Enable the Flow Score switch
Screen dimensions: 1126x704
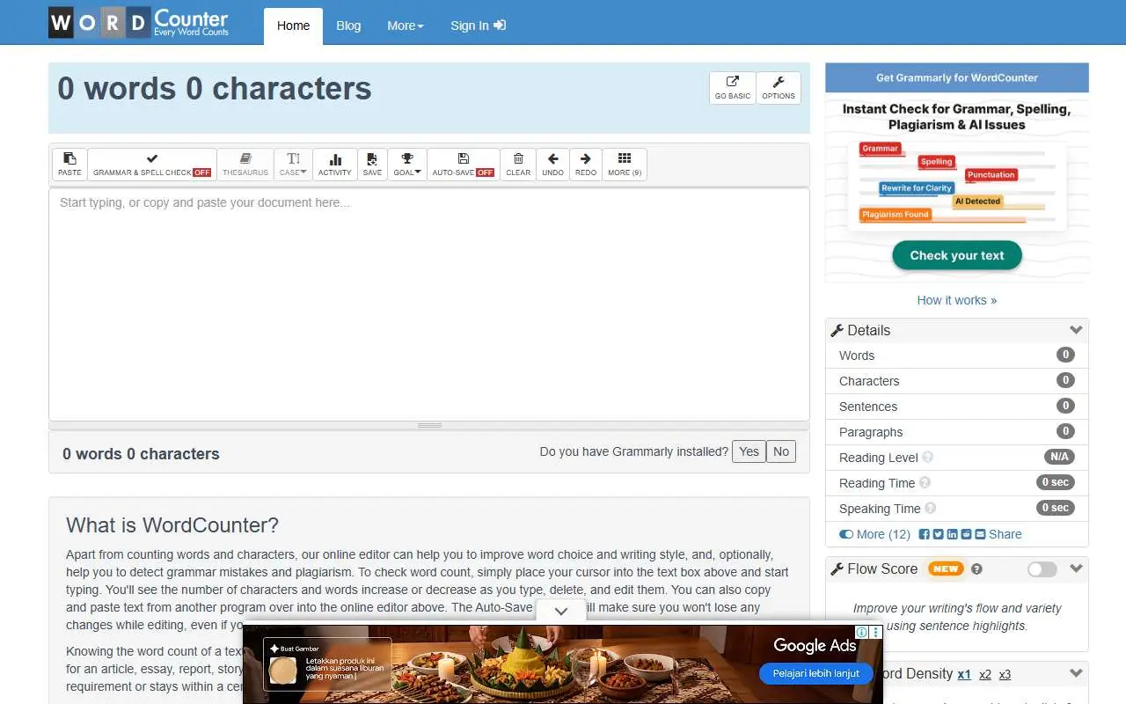click(x=1042, y=569)
